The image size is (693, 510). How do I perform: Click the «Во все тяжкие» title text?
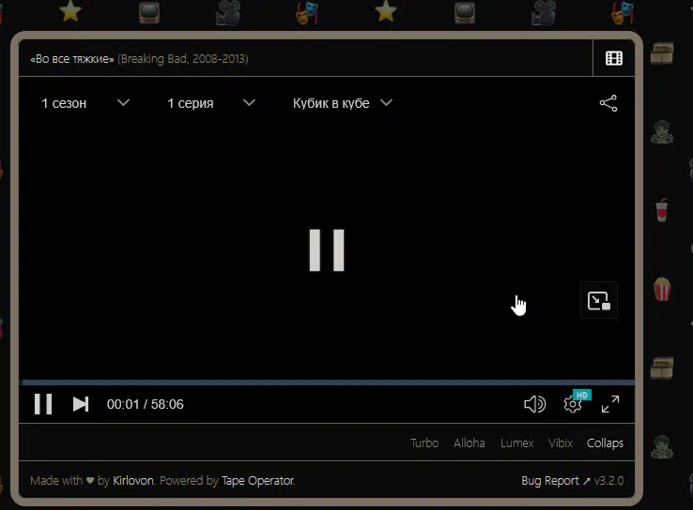coord(72,59)
